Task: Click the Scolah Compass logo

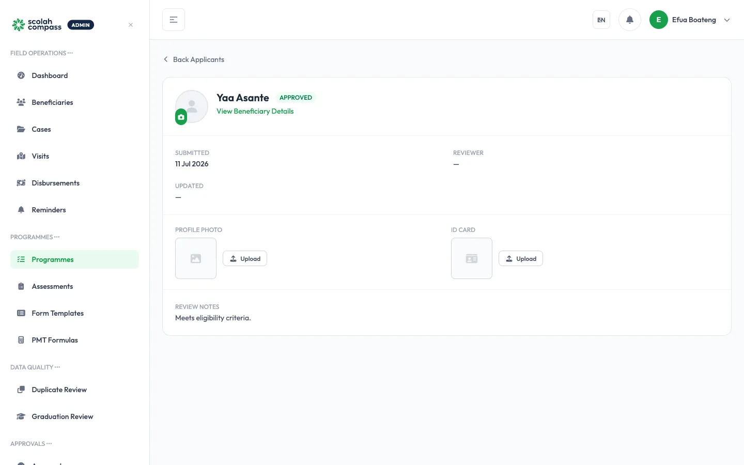Action: point(37,25)
